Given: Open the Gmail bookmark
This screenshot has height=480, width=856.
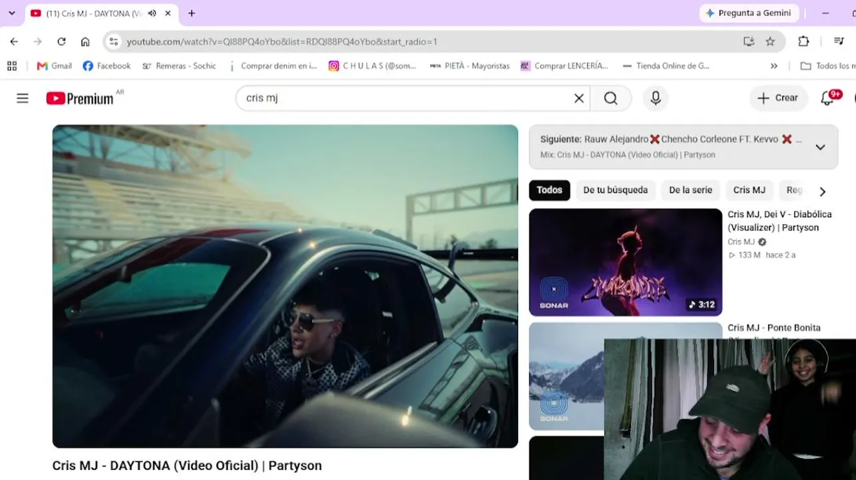Looking at the screenshot, I should click(x=54, y=66).
